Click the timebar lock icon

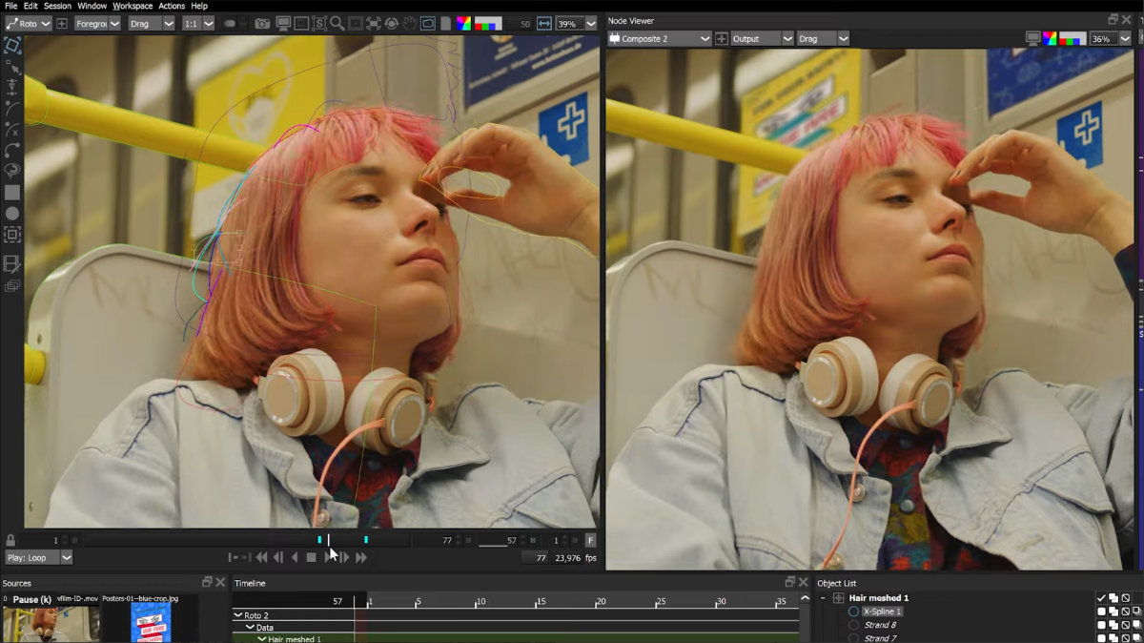[10, 541]
